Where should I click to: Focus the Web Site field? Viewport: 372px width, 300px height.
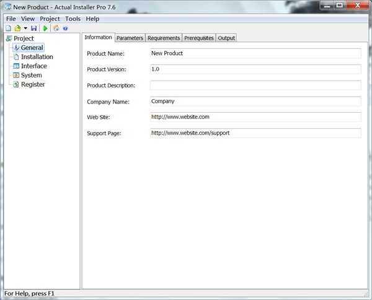tap(255, 117)
